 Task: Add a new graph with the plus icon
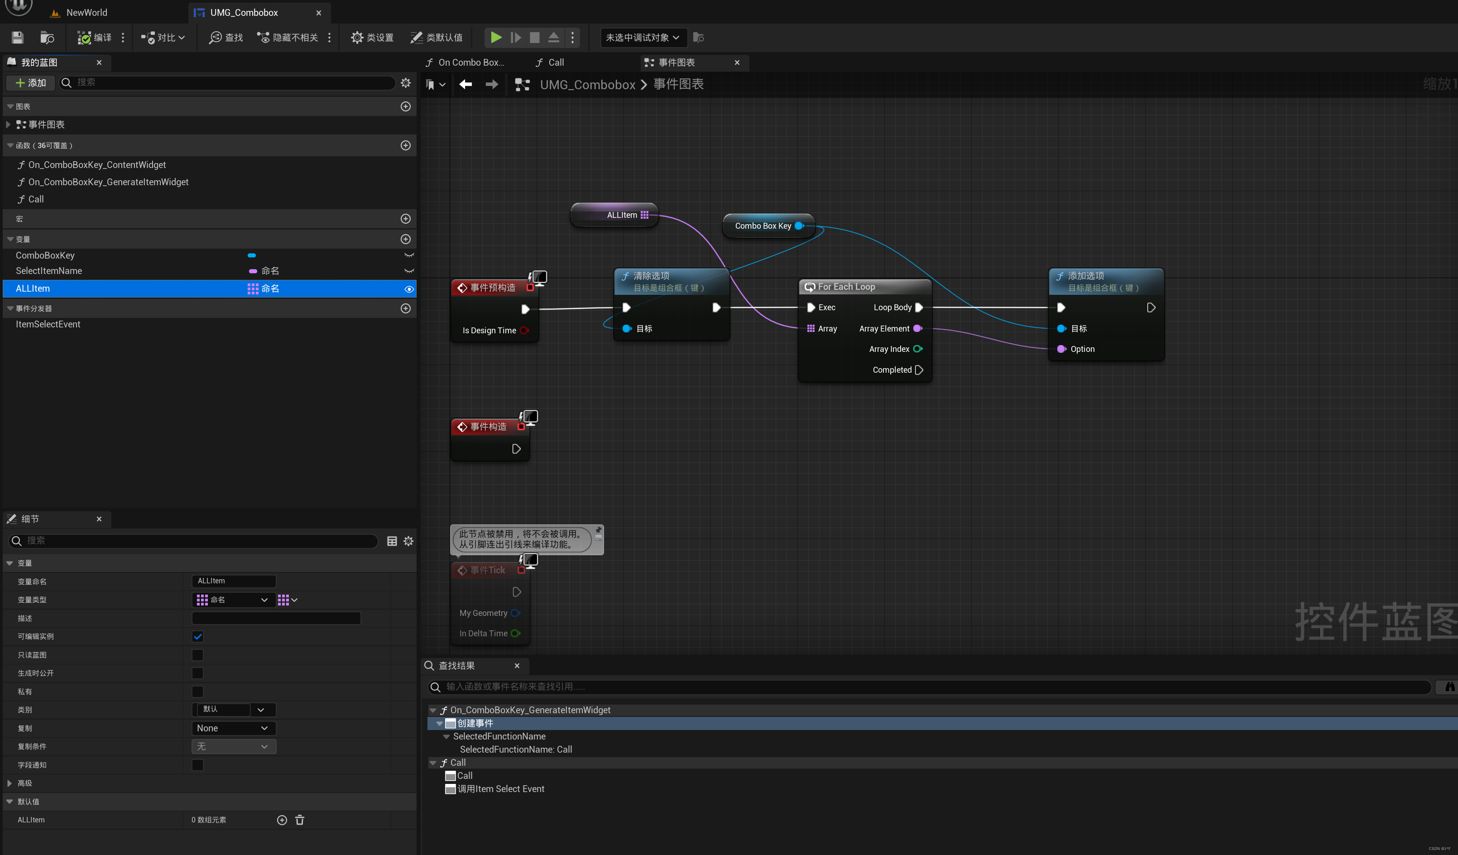coord(406,106)
